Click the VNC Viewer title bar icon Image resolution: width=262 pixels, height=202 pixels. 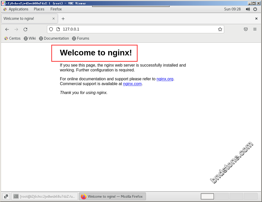(3, 3)
